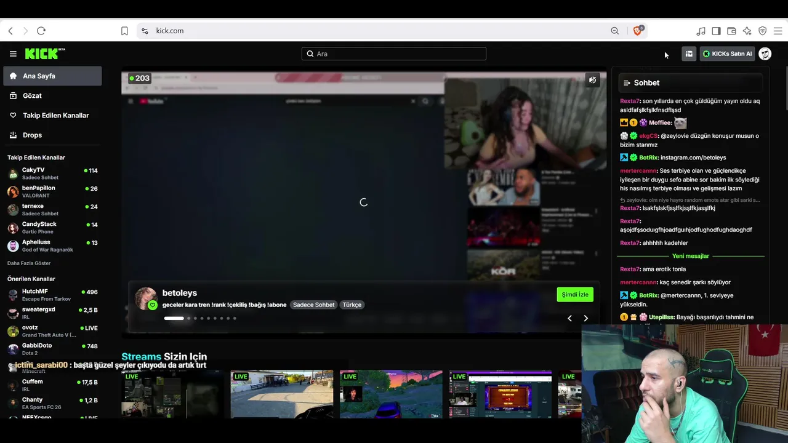Open the VPN shield icon
788x443 pixels.
(x=762, y=31)
